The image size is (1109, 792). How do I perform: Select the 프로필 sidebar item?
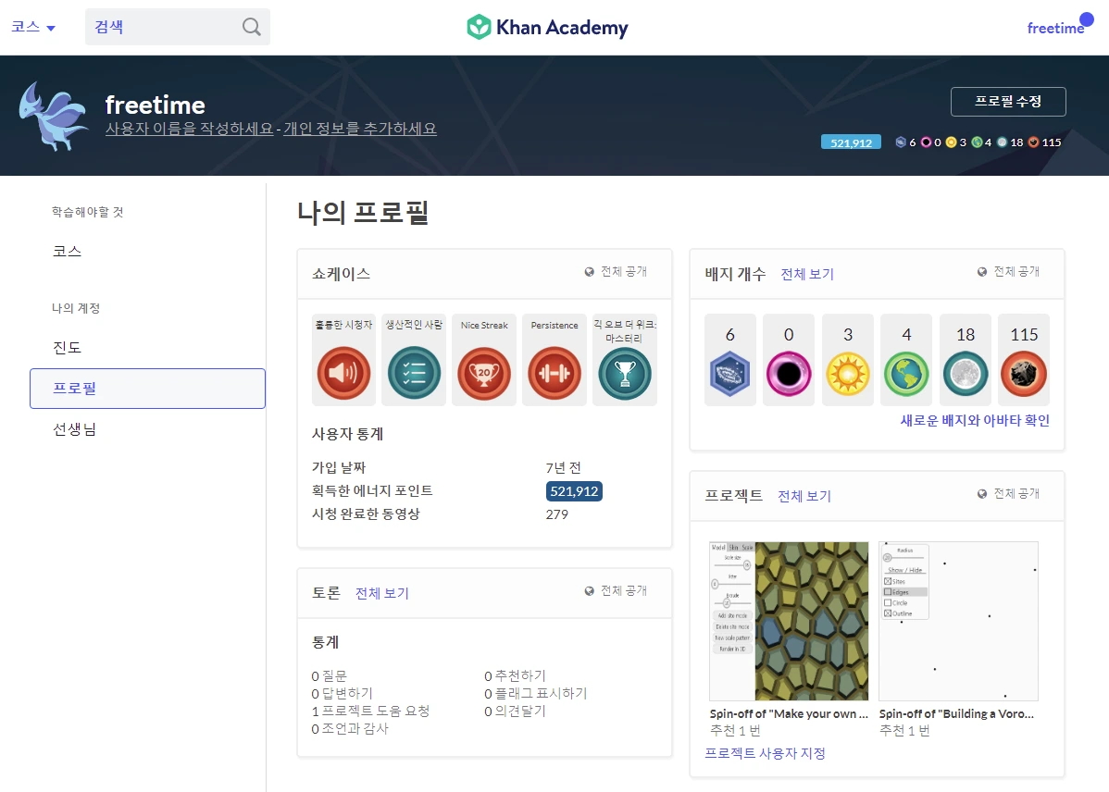pos(147,389)
